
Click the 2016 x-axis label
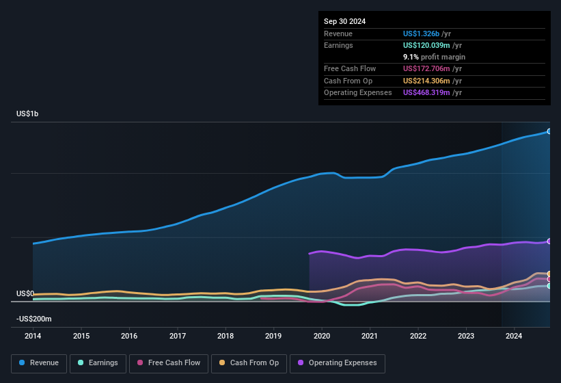point(129,336)
